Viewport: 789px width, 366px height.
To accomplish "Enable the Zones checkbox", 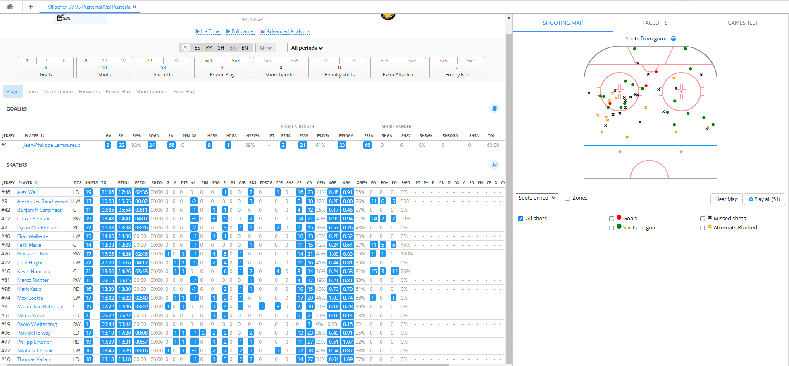I will pos(567,198).
